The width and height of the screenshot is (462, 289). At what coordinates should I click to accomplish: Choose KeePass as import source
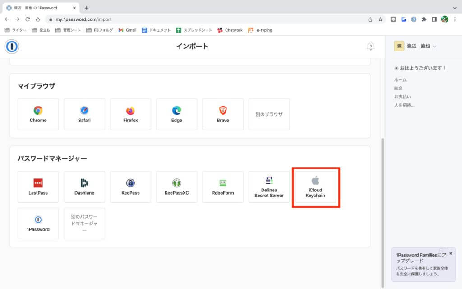[130, 186]
